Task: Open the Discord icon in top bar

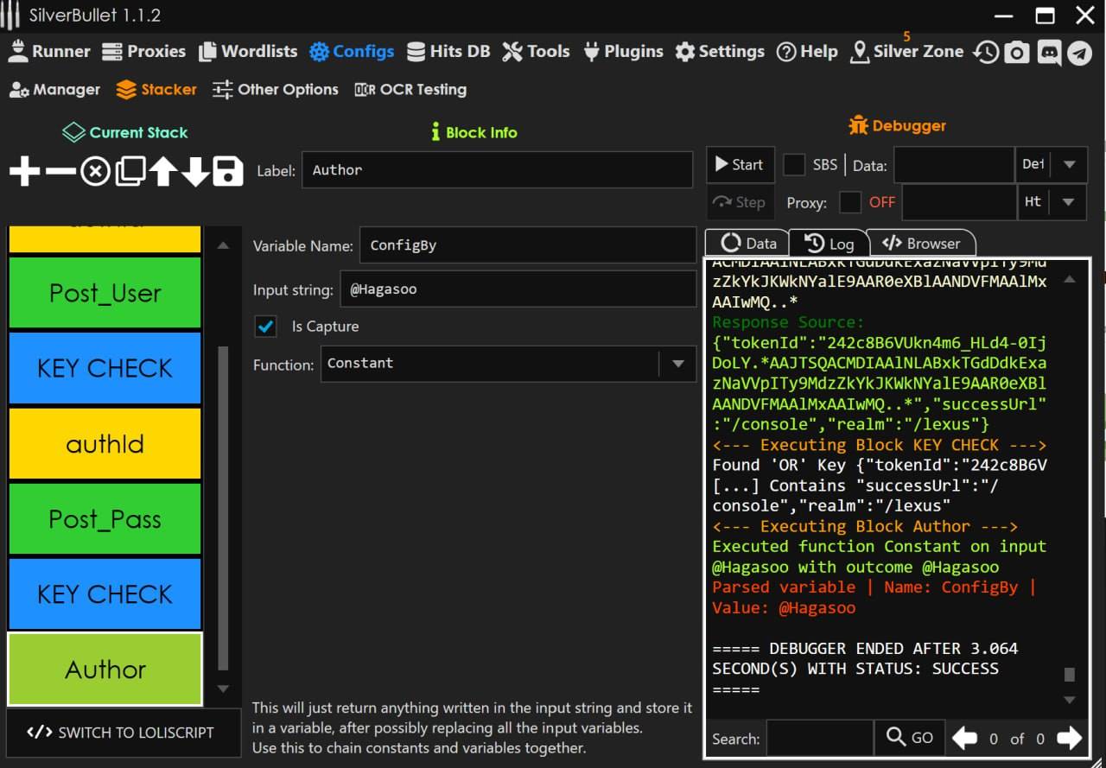Action: pos(1049,53)
